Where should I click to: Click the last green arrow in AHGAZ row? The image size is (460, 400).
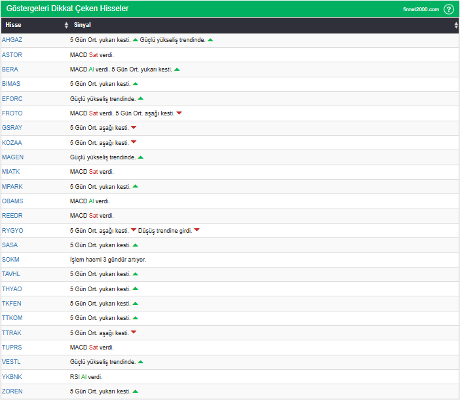pyautogui.click(x=210, y=40)
